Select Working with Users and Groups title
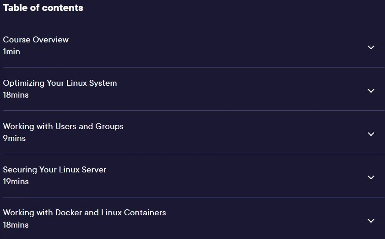 (x=63, y=126)
